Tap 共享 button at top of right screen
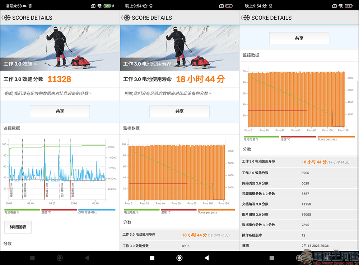Image resolution: width=359 pixels, height=265 pixels. coord(299,38)
